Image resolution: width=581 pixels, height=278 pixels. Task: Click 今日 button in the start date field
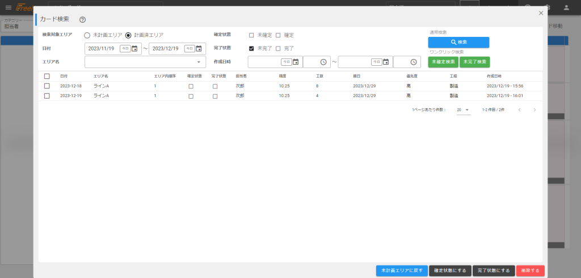tap(125, 49)
